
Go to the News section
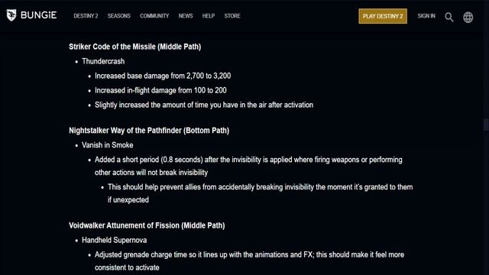[x=186, y=16]
